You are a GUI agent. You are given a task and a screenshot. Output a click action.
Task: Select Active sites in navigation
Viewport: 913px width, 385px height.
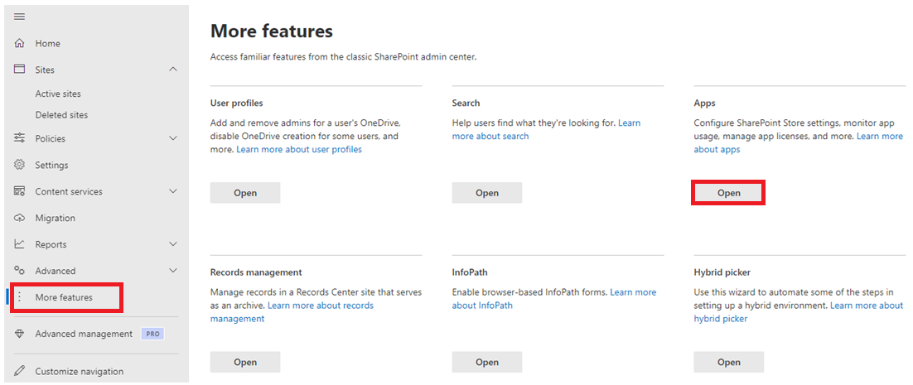(58, 94)
